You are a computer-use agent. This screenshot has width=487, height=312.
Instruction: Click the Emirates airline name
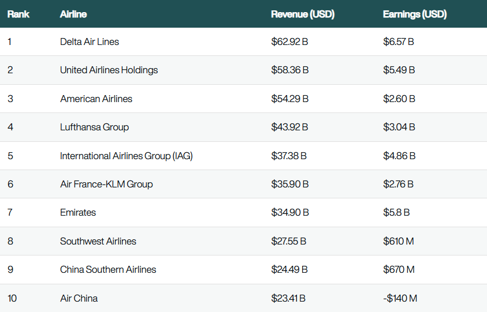[78, 213]
